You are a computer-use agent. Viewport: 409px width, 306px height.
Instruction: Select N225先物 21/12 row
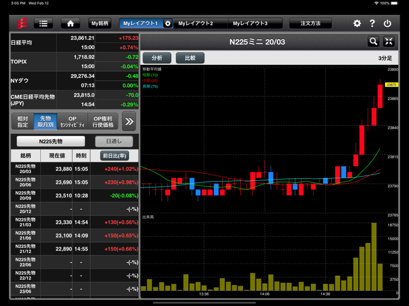click(75, 249)
